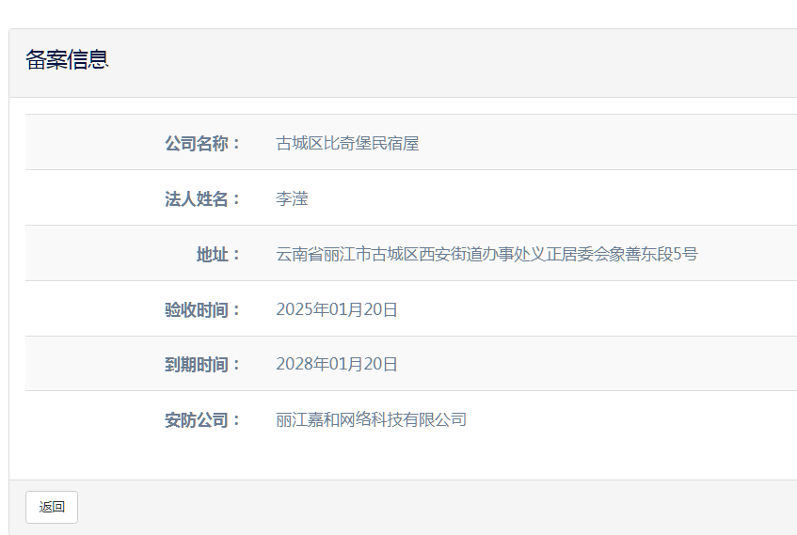Select the acceptance date 2025年01月20日
This screenshot has width=797, height=535.
pos(337,309)
